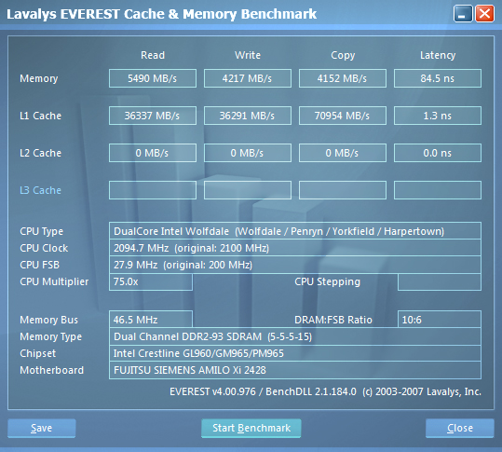Click Chipset Intel Crestline field
This screenshot has width=502, height=452.
point(295,353)
